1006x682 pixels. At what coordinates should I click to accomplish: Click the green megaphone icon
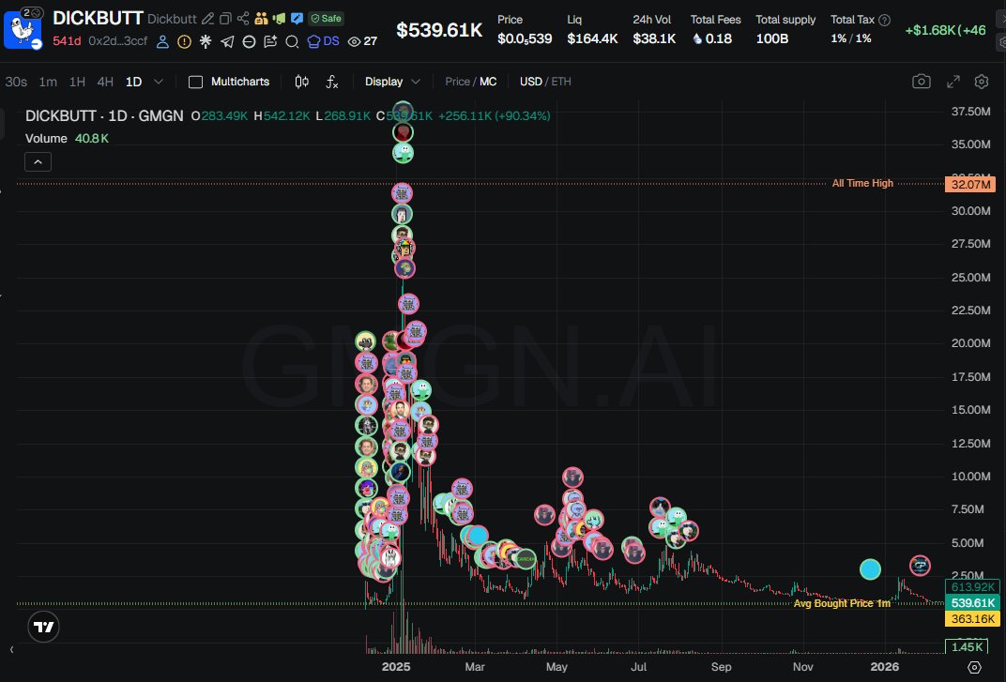coord(279,19)
